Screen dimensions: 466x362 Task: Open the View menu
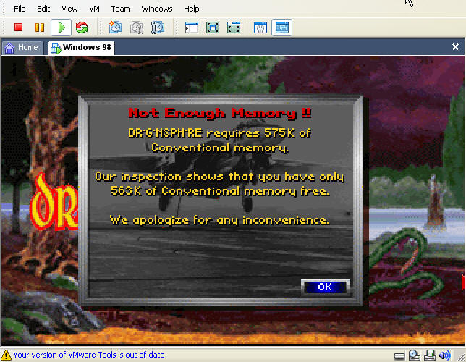(69, 9)
